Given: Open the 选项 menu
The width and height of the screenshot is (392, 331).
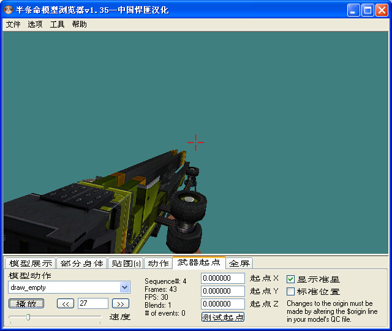Looking at the screenshot, I should coord(35,25).
